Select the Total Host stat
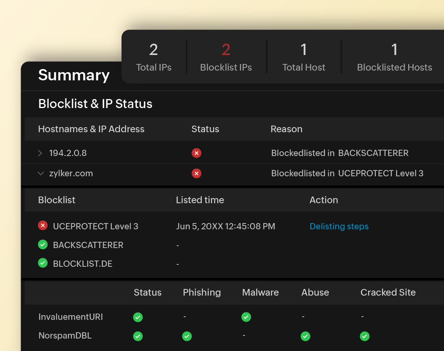Image resolution: width=444 pixels, height=351 pixels. click(304, 57)
